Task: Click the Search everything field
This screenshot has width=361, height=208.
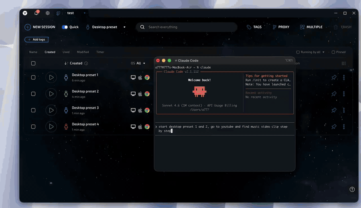Action: click(x=187, y=27)
